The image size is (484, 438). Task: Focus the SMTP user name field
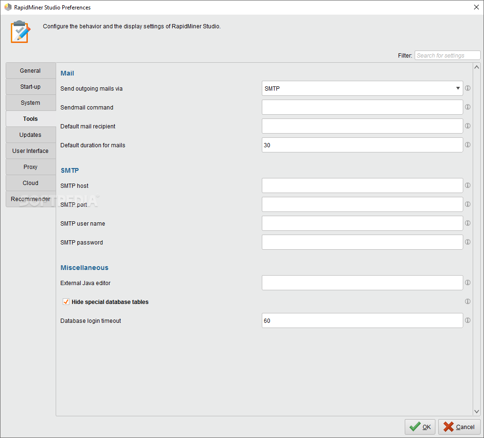pos(362,223)
